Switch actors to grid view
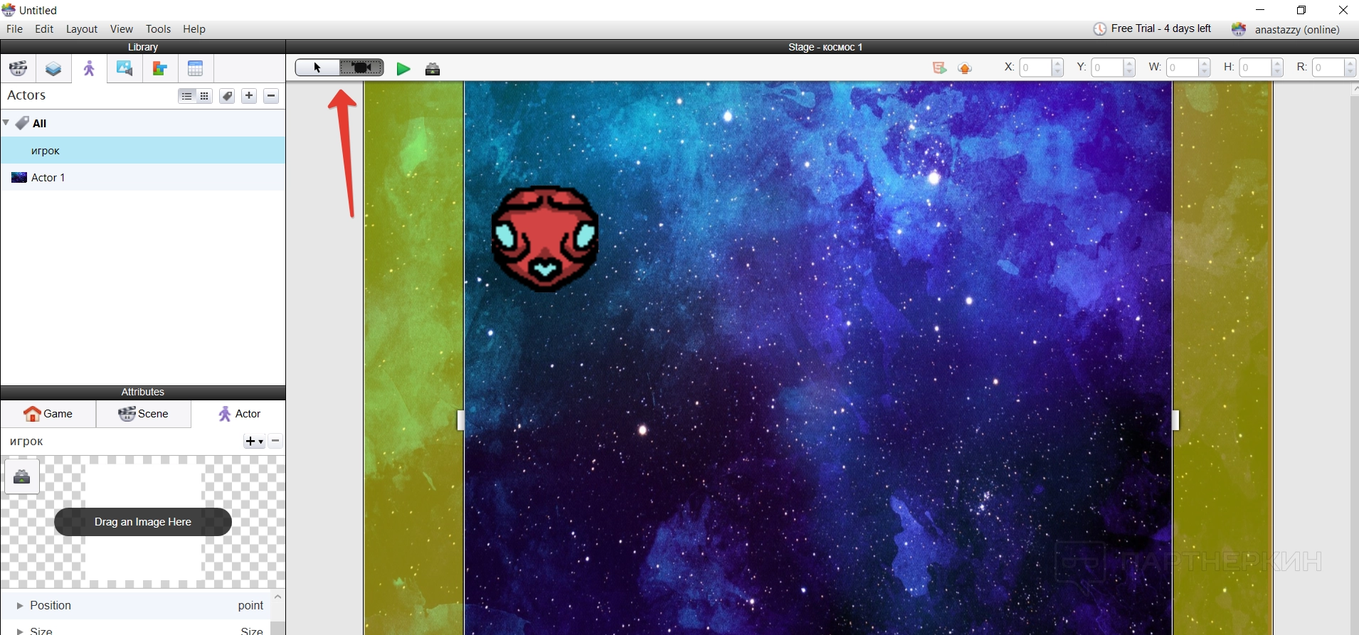 coord(204,96)
